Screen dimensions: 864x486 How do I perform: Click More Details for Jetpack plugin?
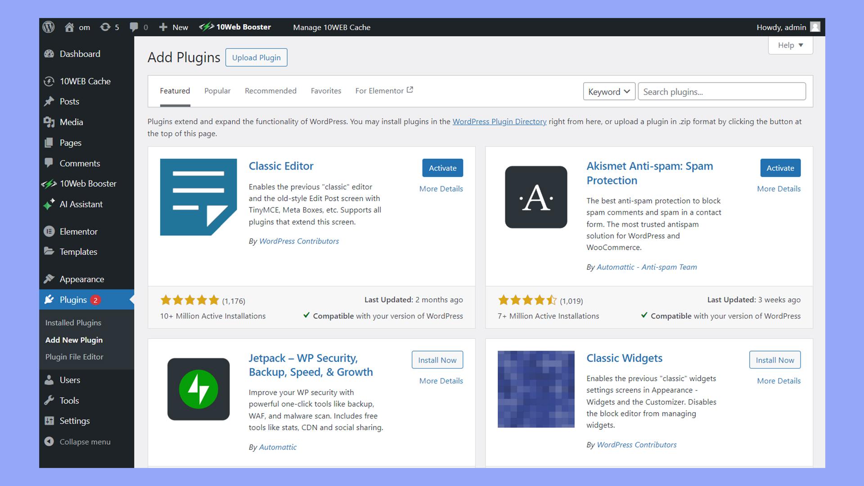441,380
